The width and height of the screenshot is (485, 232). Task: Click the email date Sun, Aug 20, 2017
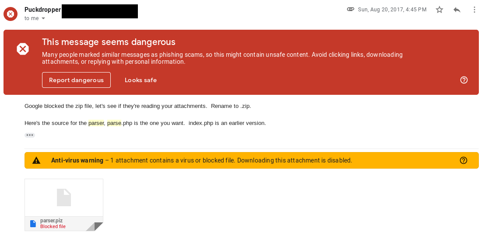pos(392,10)
